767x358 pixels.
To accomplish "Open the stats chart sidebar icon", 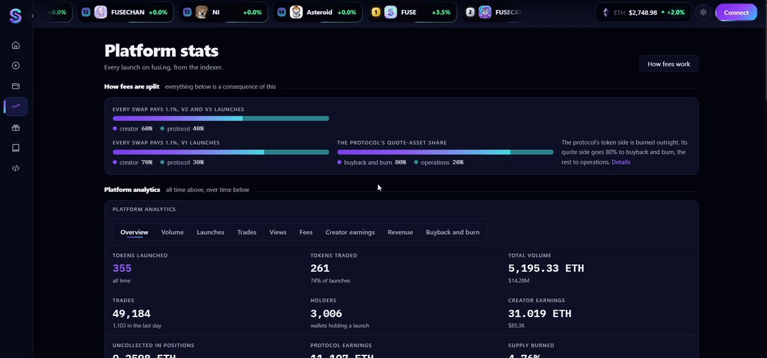I will (15, 107).
